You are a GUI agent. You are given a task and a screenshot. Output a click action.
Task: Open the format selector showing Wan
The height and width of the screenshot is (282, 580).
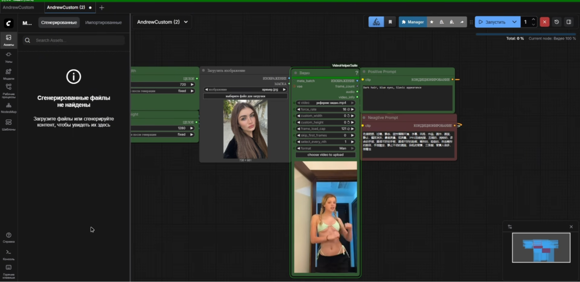pos(325,148)
